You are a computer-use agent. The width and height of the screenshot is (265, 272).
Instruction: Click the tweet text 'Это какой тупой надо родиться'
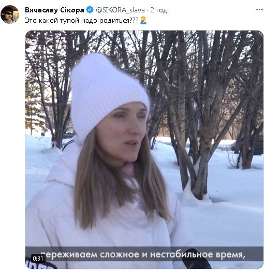point(77,21)
